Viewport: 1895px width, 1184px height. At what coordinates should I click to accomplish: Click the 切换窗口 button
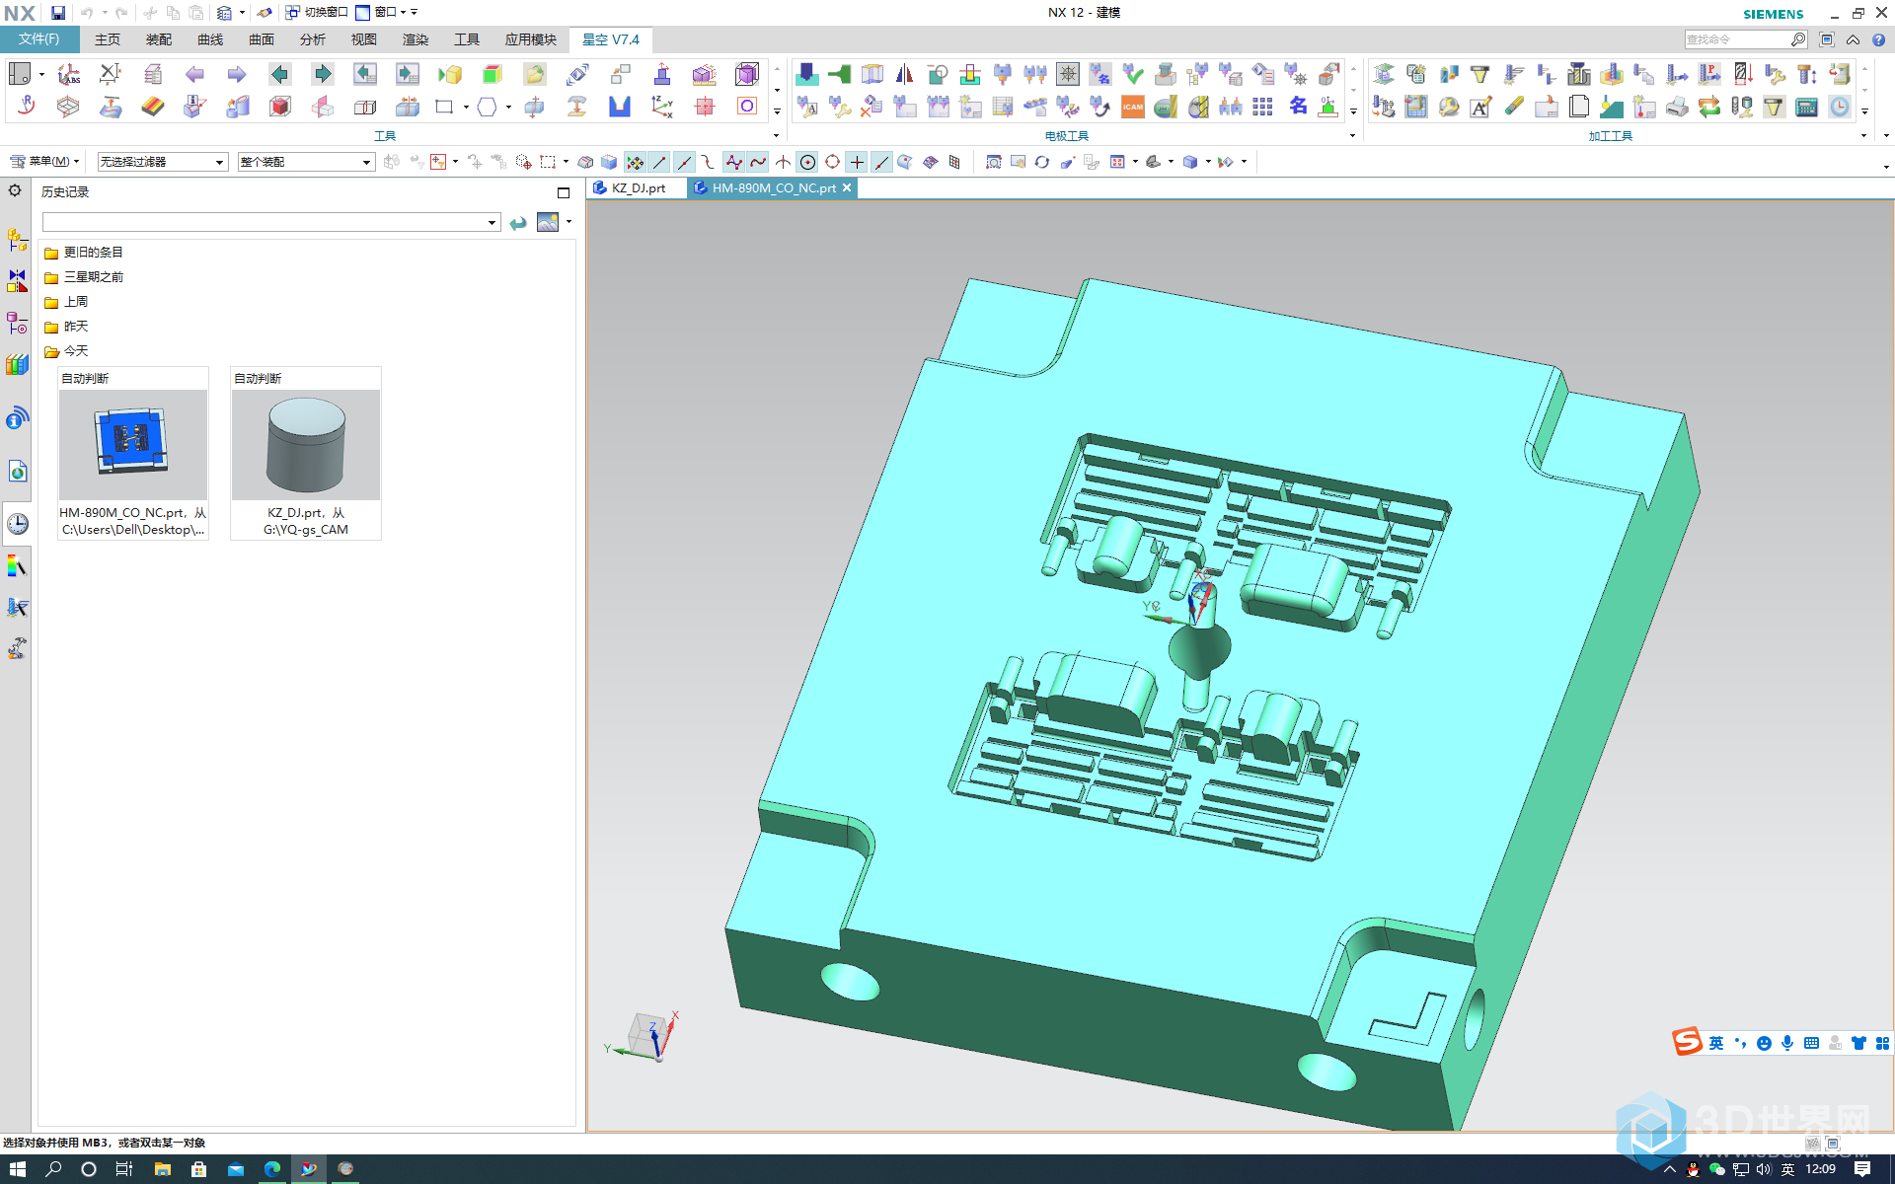[317, 13]
